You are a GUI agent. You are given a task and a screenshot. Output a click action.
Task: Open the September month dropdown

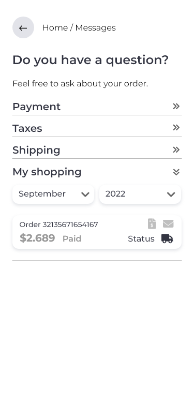point(53,194)
